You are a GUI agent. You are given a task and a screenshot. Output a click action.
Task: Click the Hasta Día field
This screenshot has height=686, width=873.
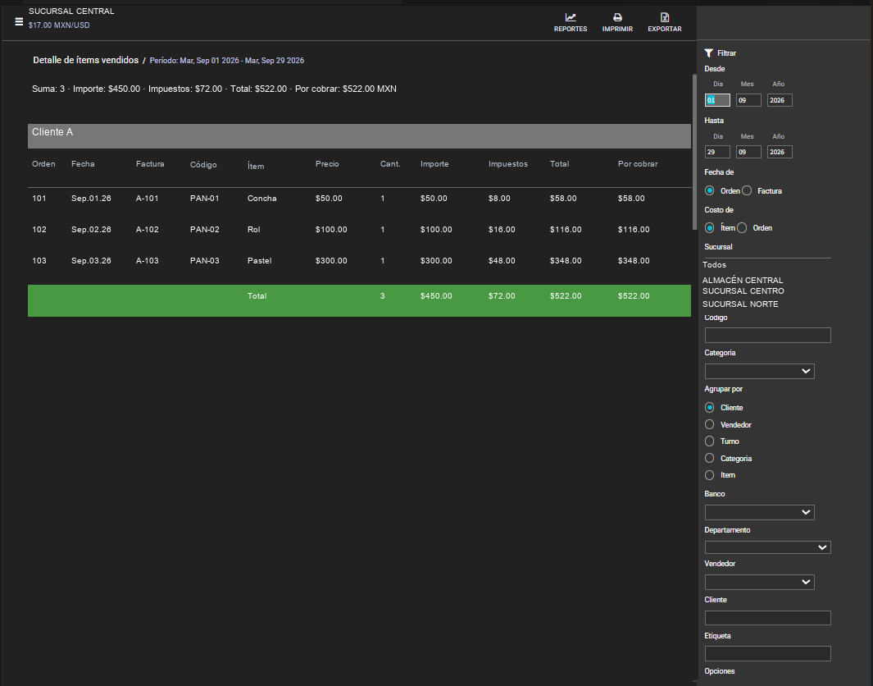point(717,152)
